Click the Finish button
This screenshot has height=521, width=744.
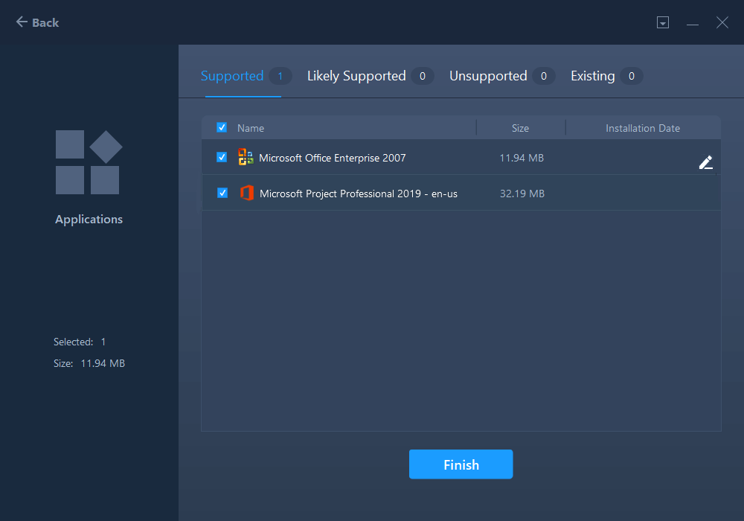pos(461,464)
